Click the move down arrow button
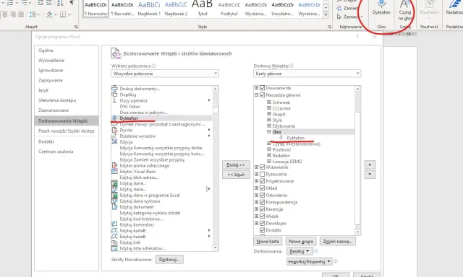 [370, 175]
